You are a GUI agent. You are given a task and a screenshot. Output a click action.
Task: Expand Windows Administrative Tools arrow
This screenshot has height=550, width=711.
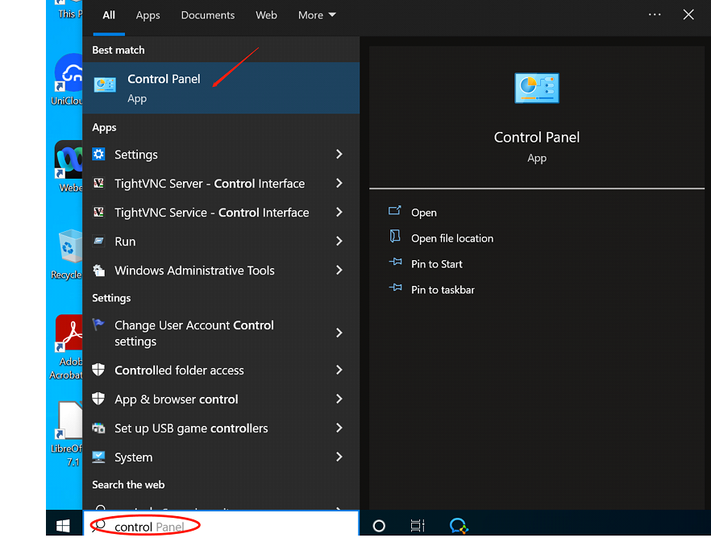click(x=339, y=271)
